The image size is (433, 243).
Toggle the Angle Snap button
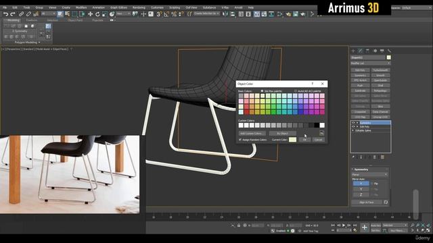[x=166, y=14]
